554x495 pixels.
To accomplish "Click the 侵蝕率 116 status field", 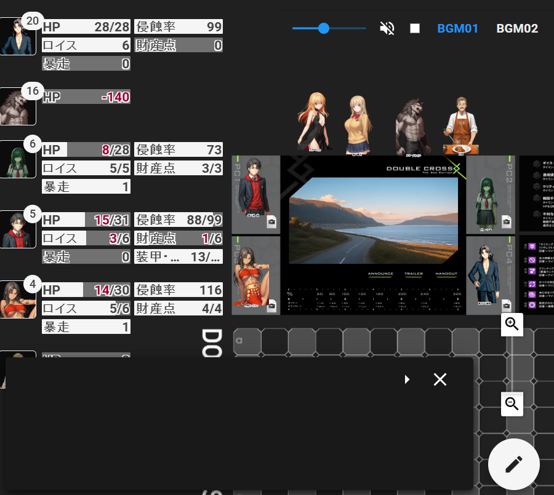I will pos(178,290).
